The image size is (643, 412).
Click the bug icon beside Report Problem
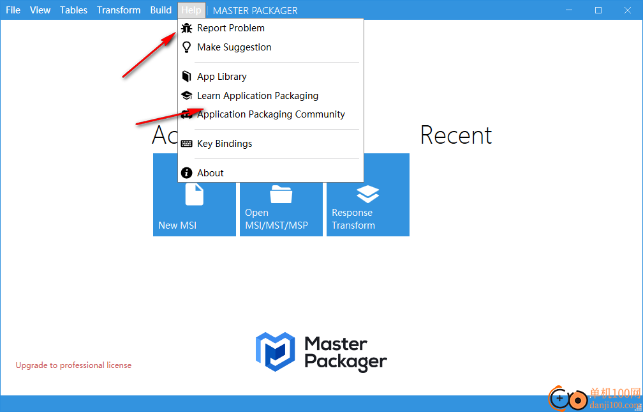(x=186, y=28)
